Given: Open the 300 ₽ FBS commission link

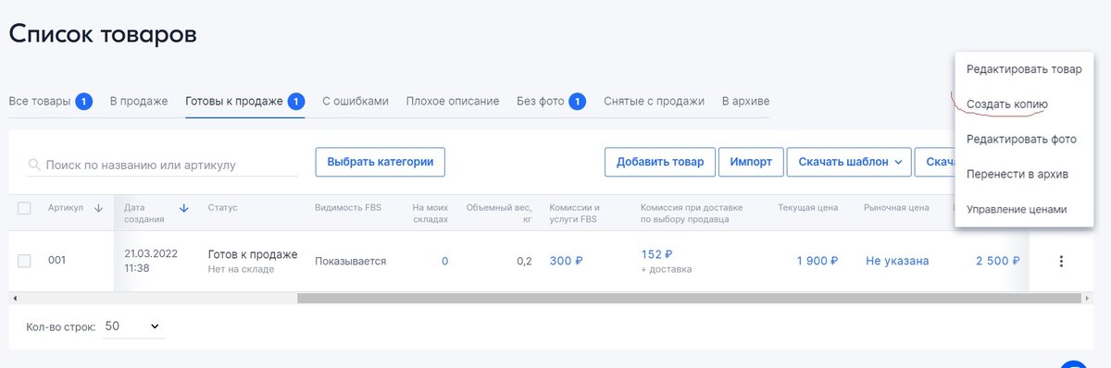Looking at the screenshot, I should (566, 262).
